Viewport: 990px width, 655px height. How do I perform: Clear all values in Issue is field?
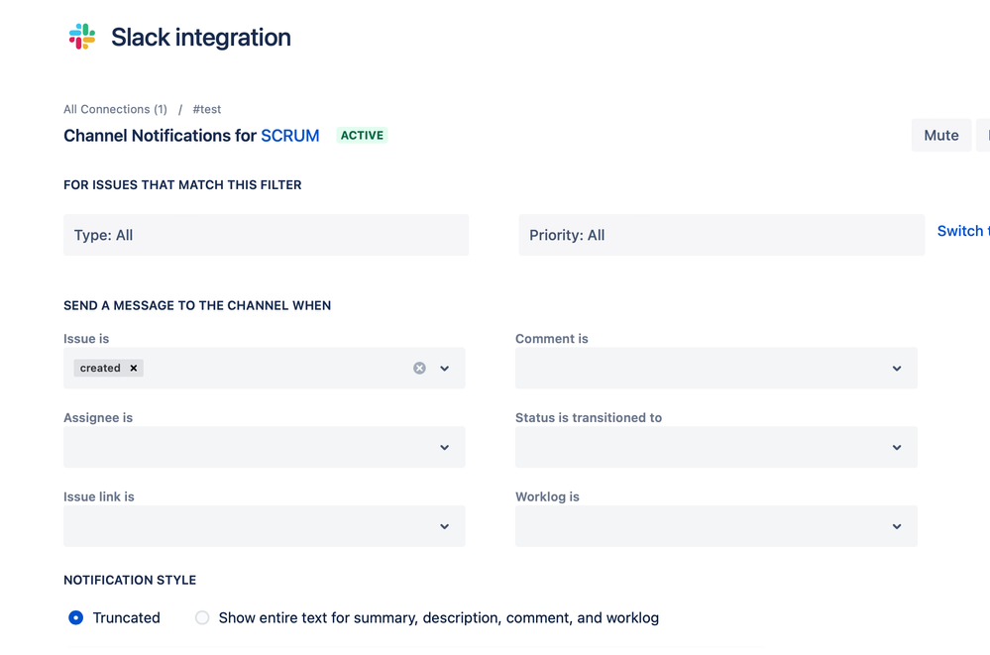419,368
